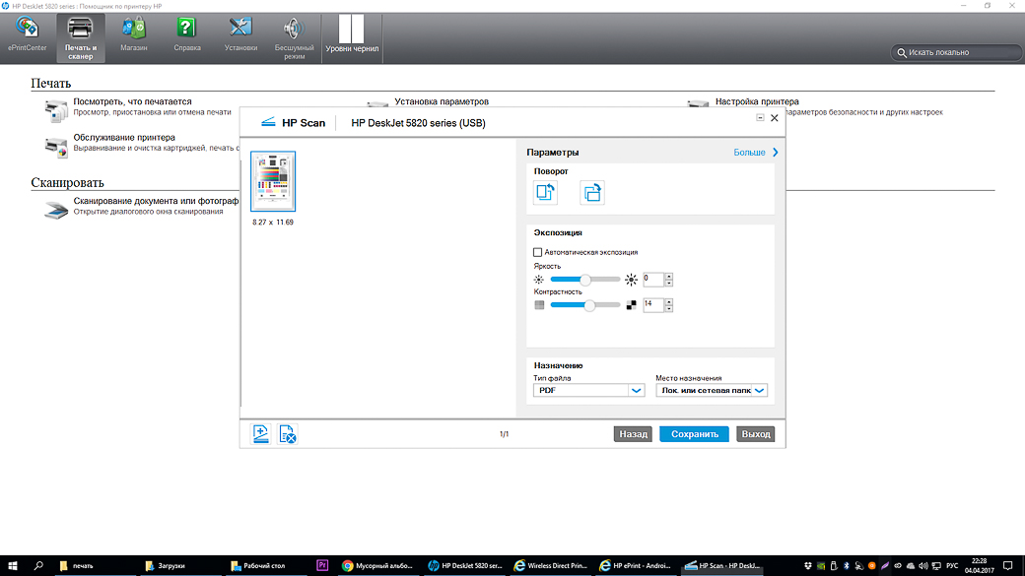Open the Магазин shop icon

tap(133, 35)
